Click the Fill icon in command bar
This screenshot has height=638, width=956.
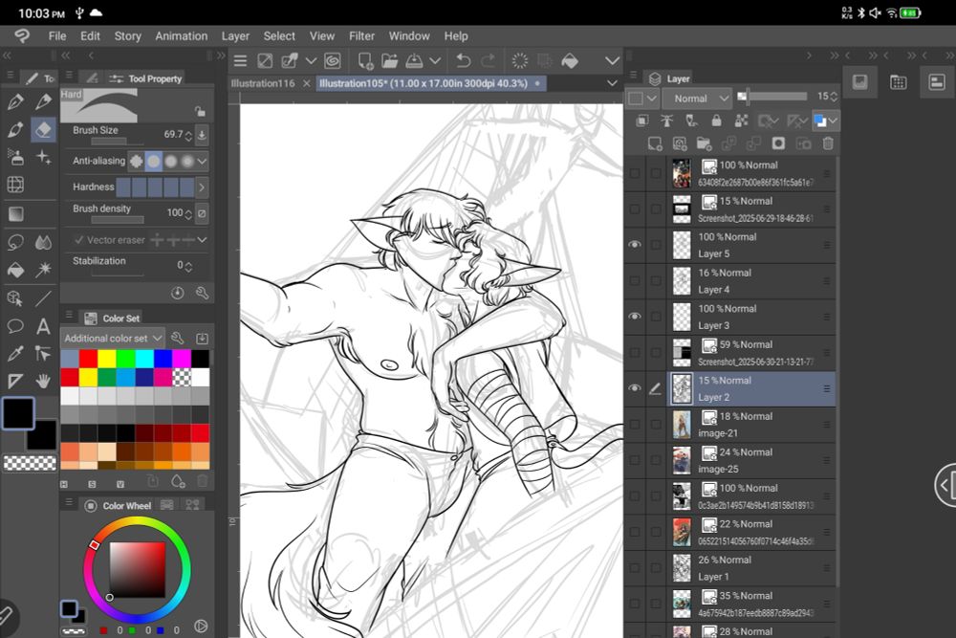pyautogui.click(x=570, y=60)
